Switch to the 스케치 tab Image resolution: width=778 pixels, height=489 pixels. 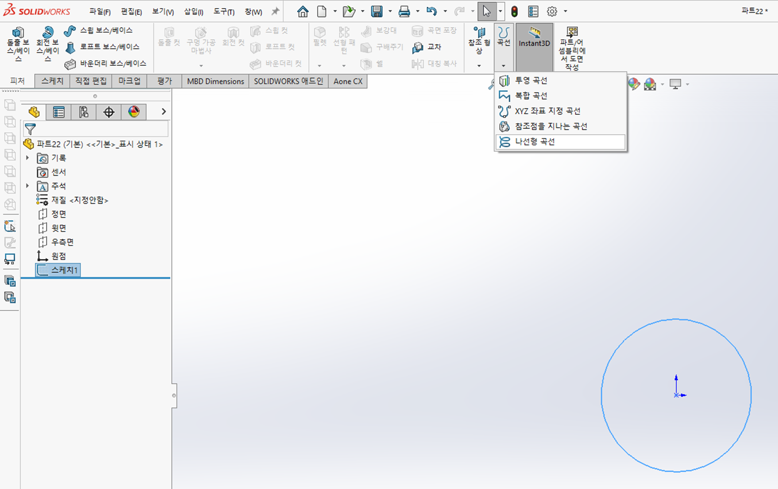(x=52, y=81)
